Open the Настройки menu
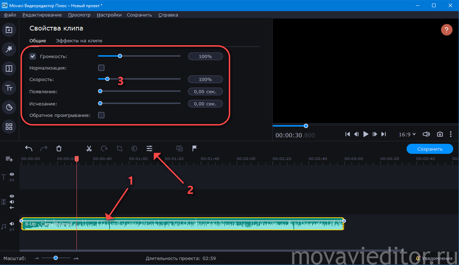Screen dimensions: 459x265 109,15
